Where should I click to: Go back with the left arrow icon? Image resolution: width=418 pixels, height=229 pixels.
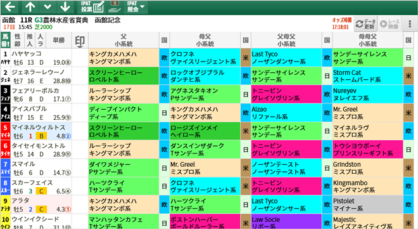[10, 7]
